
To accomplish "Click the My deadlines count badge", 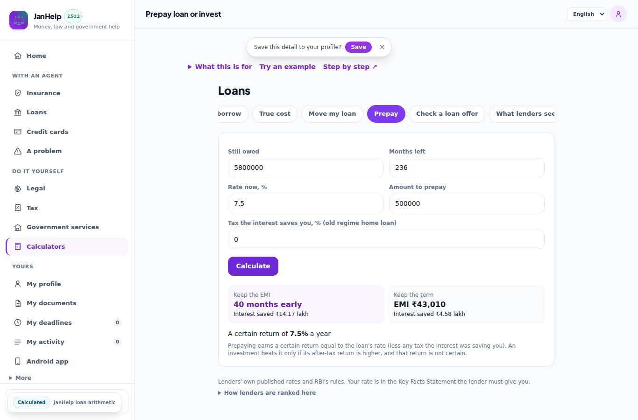I will [x=117, y=322].
